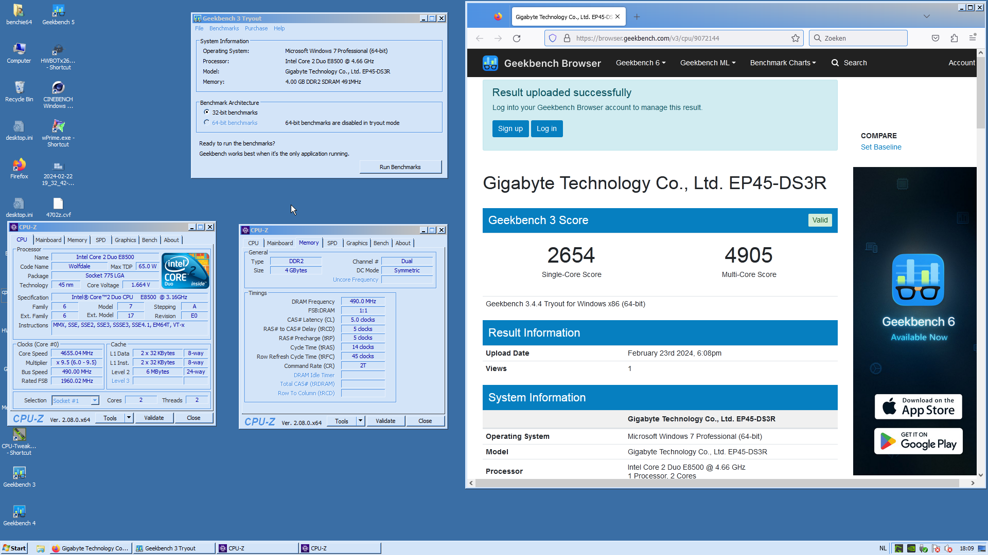
Task: Click Search in Geekbench navigation bar
Action: (849, 63)
